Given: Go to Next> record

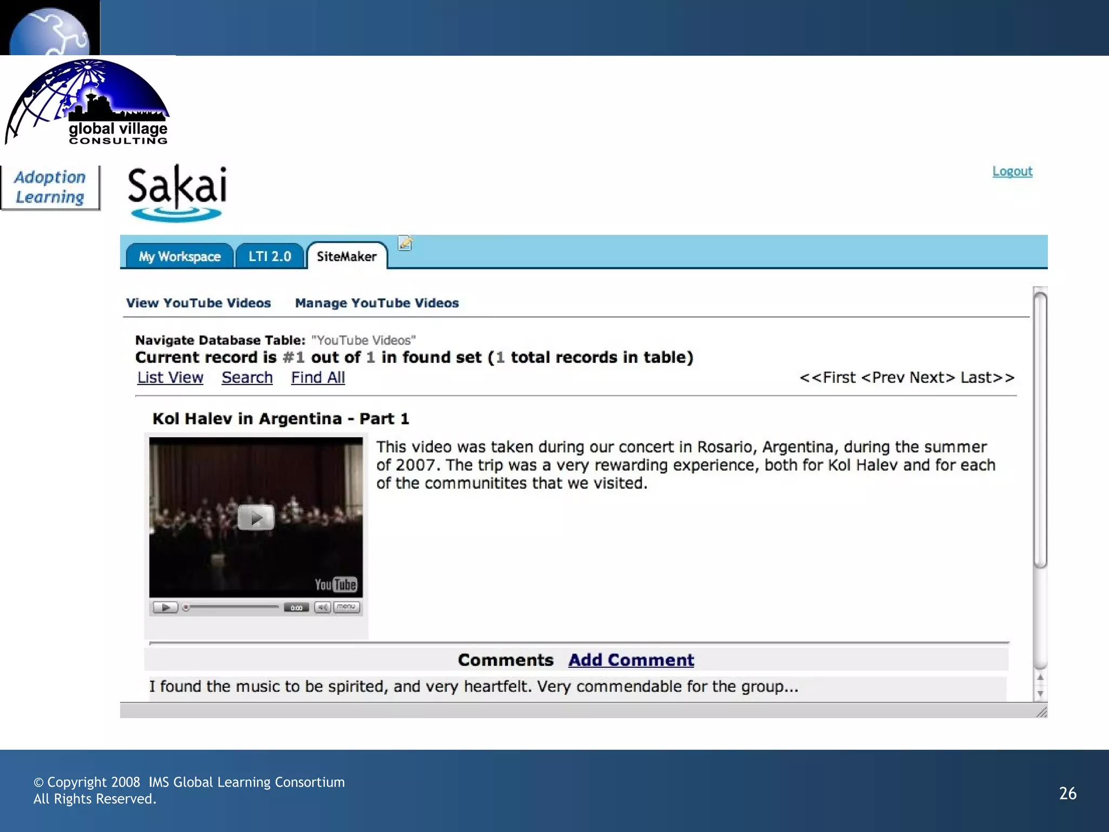Looking at the screenshot, I should coord(932,378).
